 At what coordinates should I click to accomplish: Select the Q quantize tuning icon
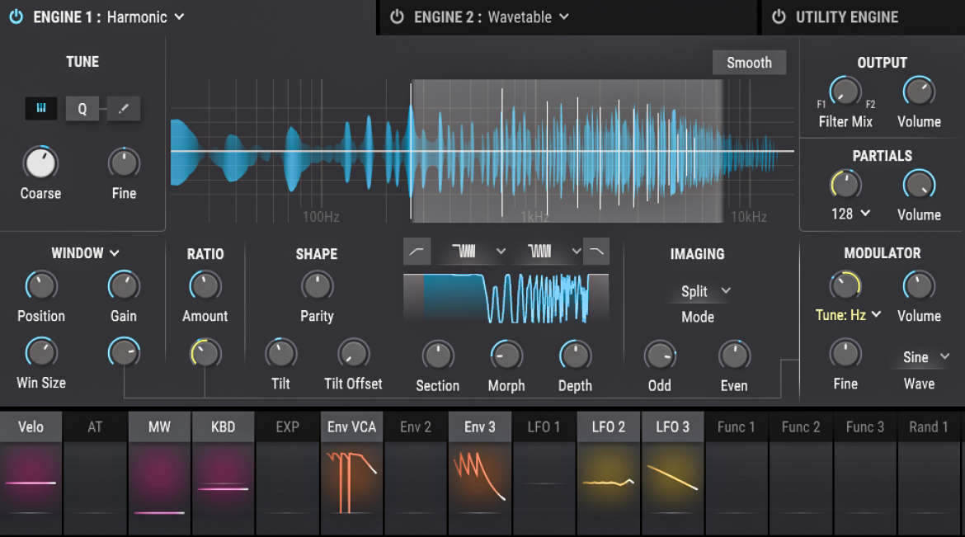(82, 109)
